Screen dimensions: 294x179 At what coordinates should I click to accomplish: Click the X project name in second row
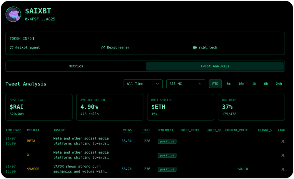click(28, 155)
